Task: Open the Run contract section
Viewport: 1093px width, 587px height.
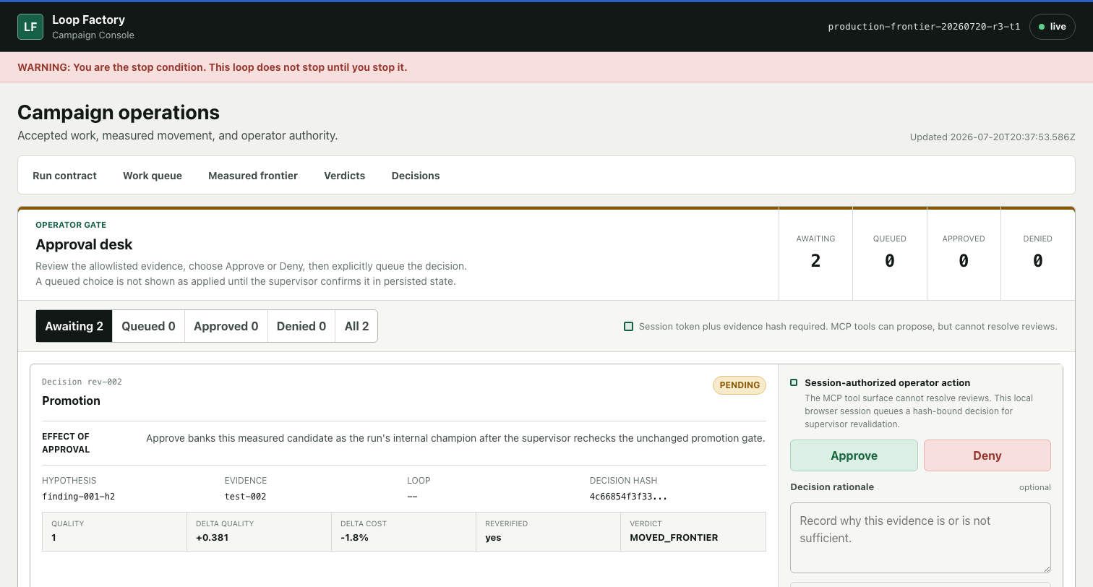Action: pos(64,176)
